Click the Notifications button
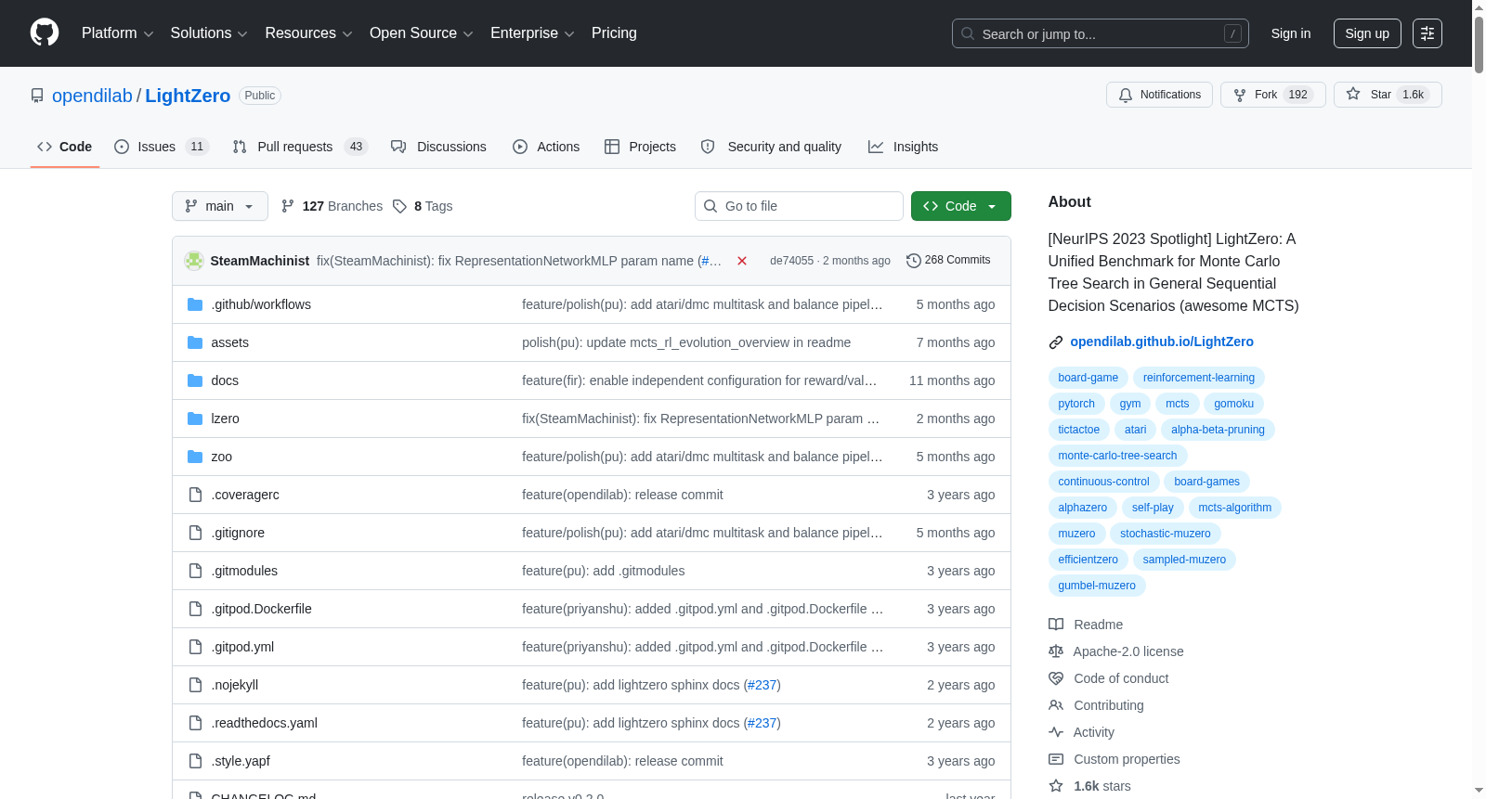Viewport: 1486px width, 799px height. pos(1159,95)
